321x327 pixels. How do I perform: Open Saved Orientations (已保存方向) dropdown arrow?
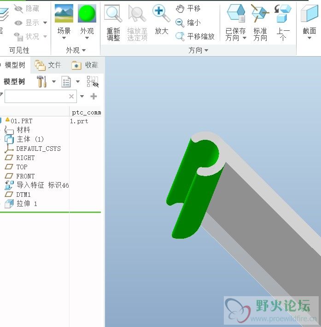coord(245,38)
